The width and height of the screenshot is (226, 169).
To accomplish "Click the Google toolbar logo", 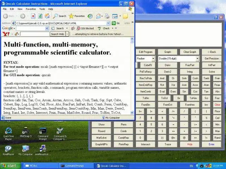I will (x=7, y=28).
